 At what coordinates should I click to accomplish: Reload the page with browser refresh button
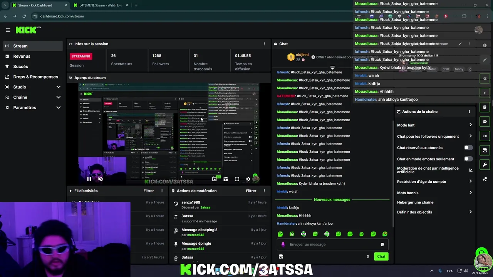tap(24, 16)
